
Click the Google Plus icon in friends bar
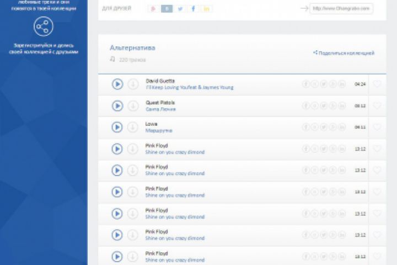(x=153, y=9)
